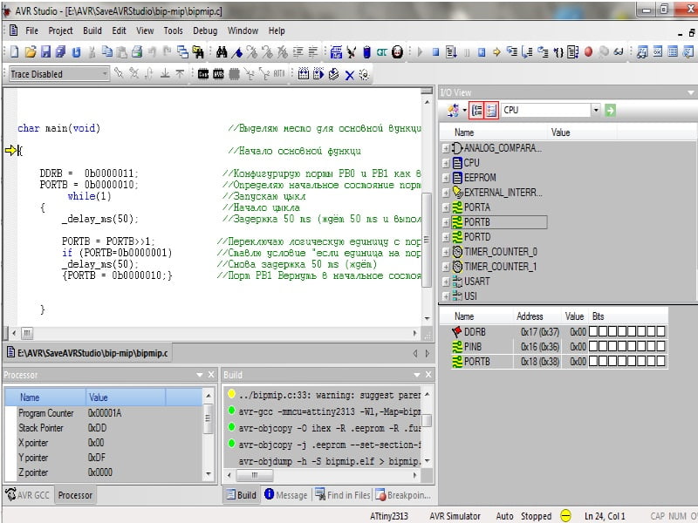Show next statement yellow arrow

496,52
